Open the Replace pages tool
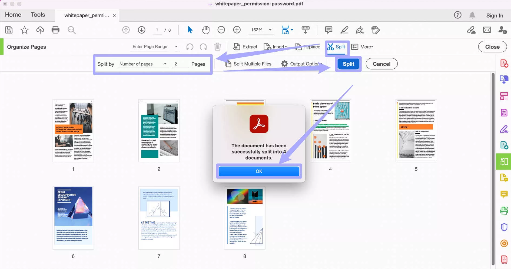This screenshot has width=511, height=269. pyautogui.click(x=307, y=47)
